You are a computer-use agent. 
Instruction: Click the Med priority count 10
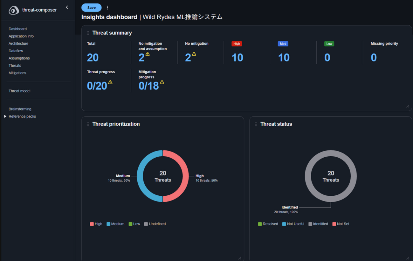tap(284, 57)
